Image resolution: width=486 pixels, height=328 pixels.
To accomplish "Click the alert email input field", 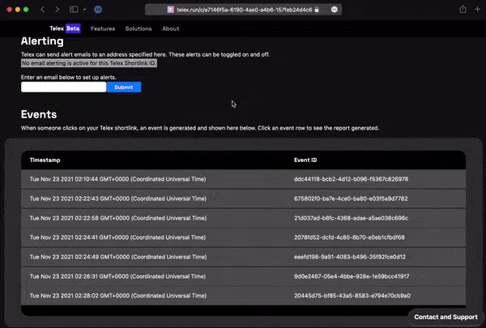I will click(63, 87).
